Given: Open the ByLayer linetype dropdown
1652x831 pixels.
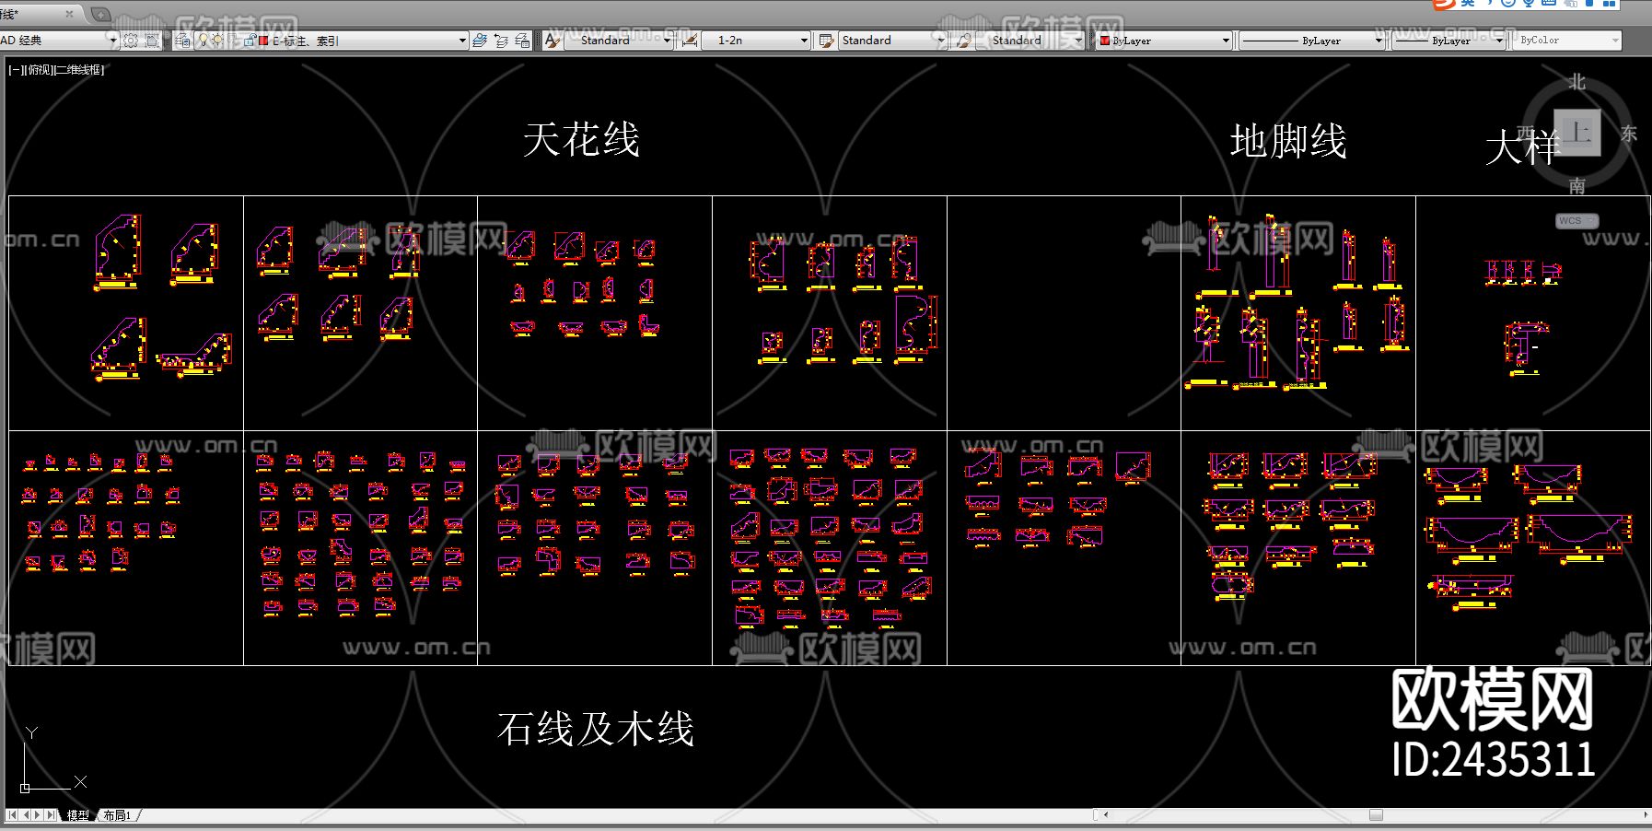Looking at the screenshot, I should (1311, 41).
